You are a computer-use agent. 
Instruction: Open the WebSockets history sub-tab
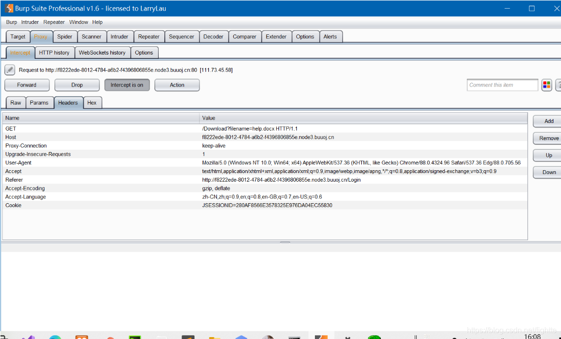point(102,53)
